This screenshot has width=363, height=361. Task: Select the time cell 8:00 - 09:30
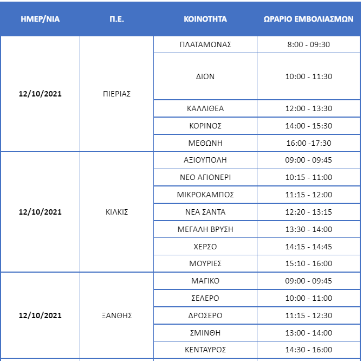(309, 44)
